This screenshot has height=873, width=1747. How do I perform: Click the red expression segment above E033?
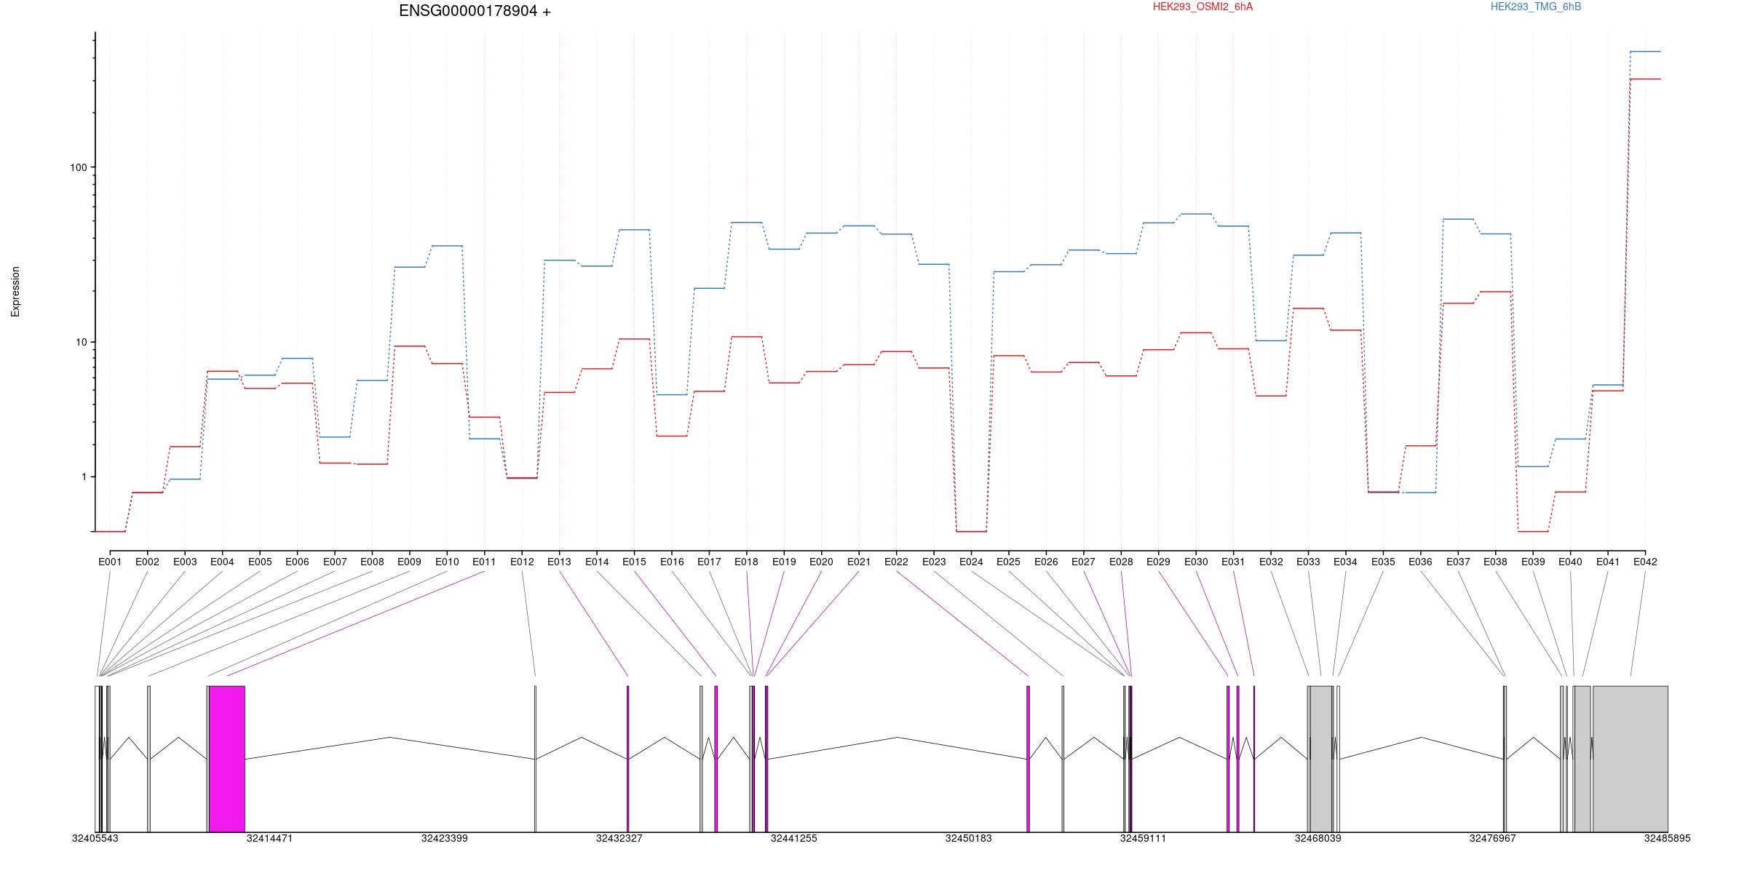coord(1308,308)
